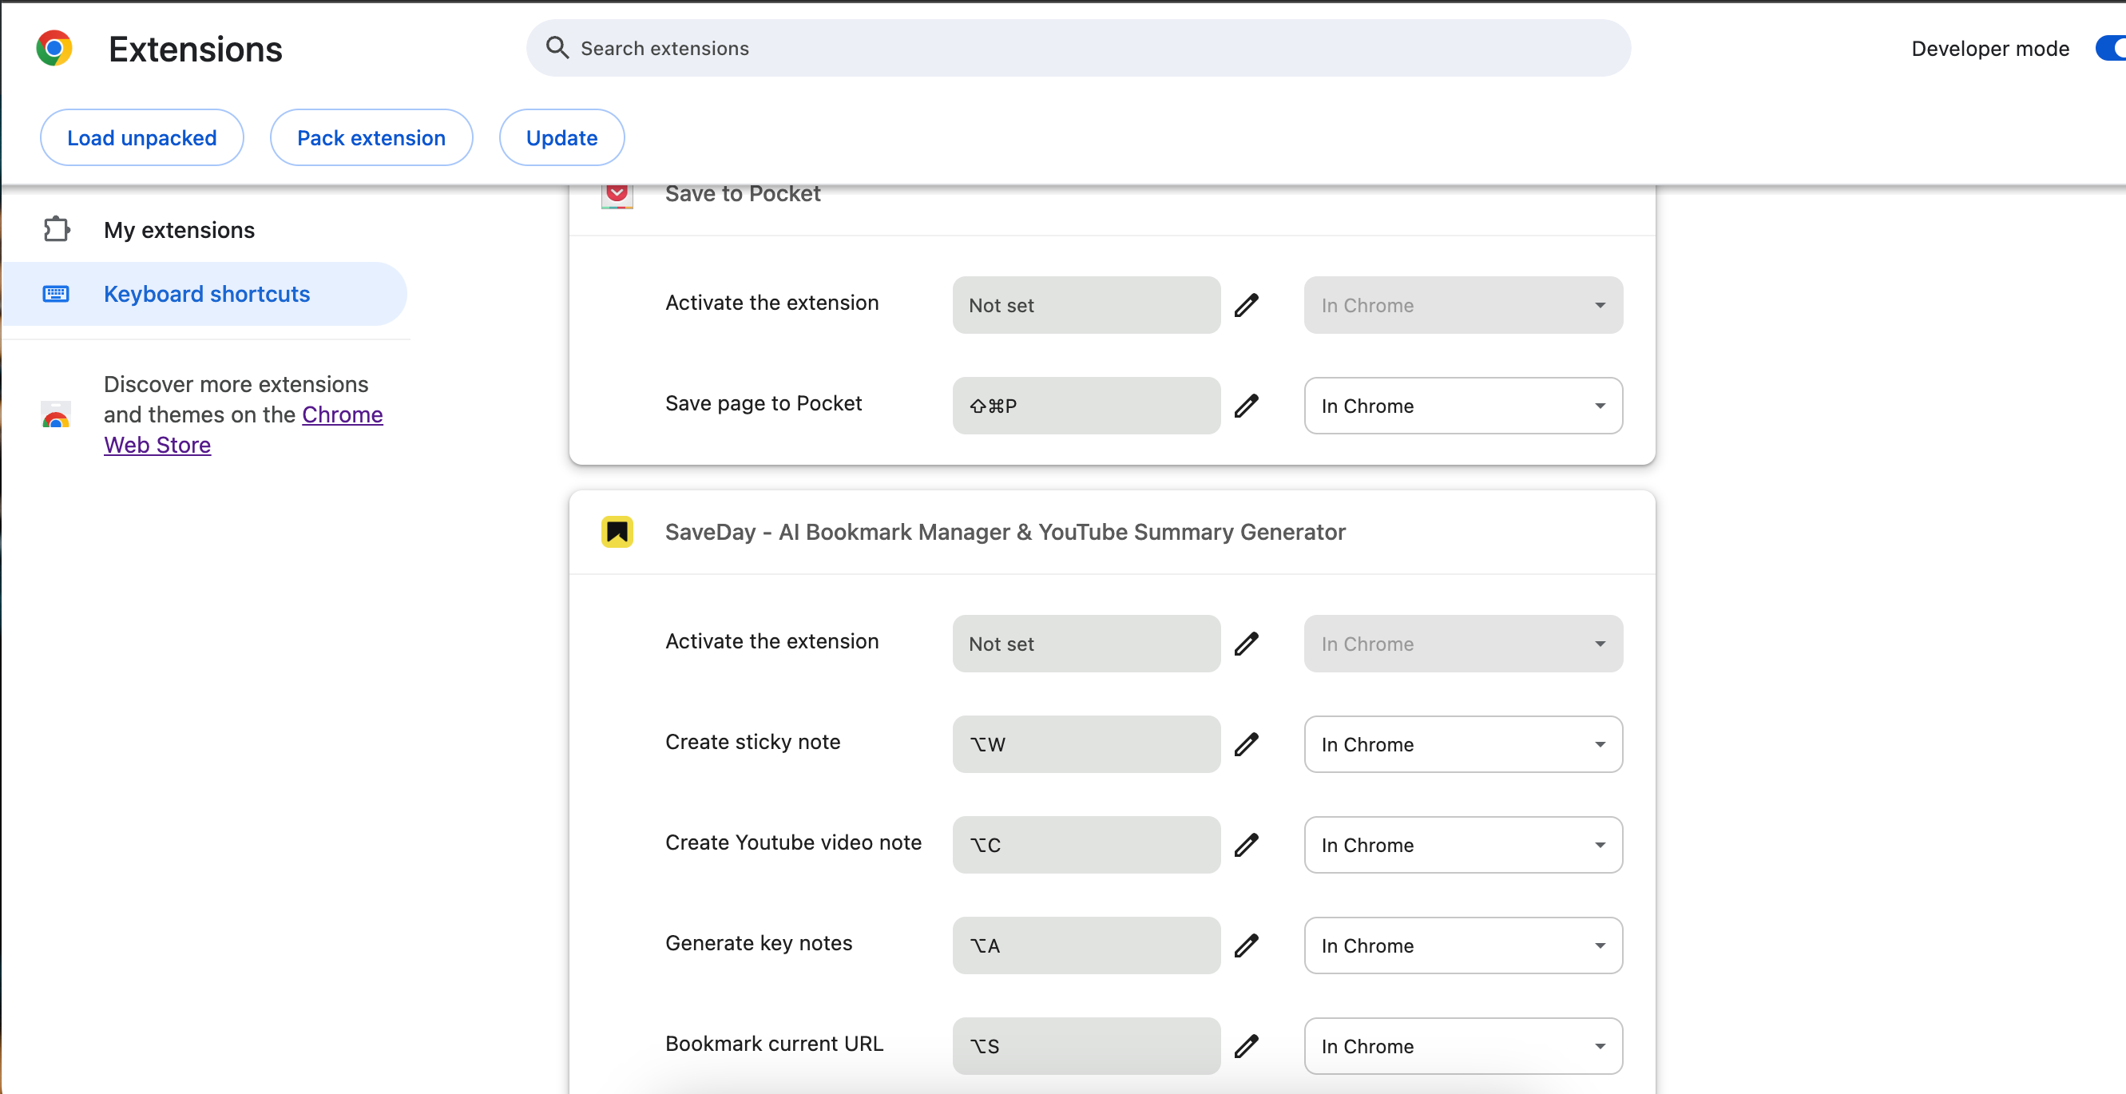Click the Pack extension button
Image resolution: width=2126 pixels, height=1094 pixels.
[371, 138]
